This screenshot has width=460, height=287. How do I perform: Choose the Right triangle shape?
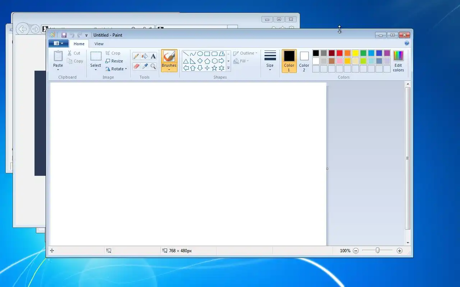click(x=193, y=61)
